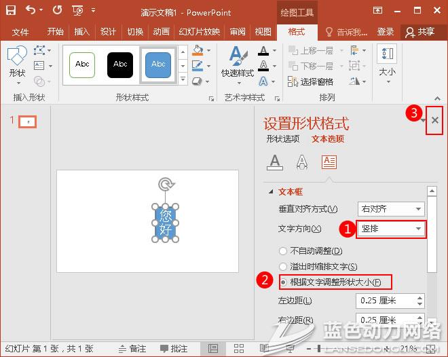Image resolution: width=448 pixels, height=357 pixels.
Task: Click the Undo arrow icon
Action: click(31, 10)
